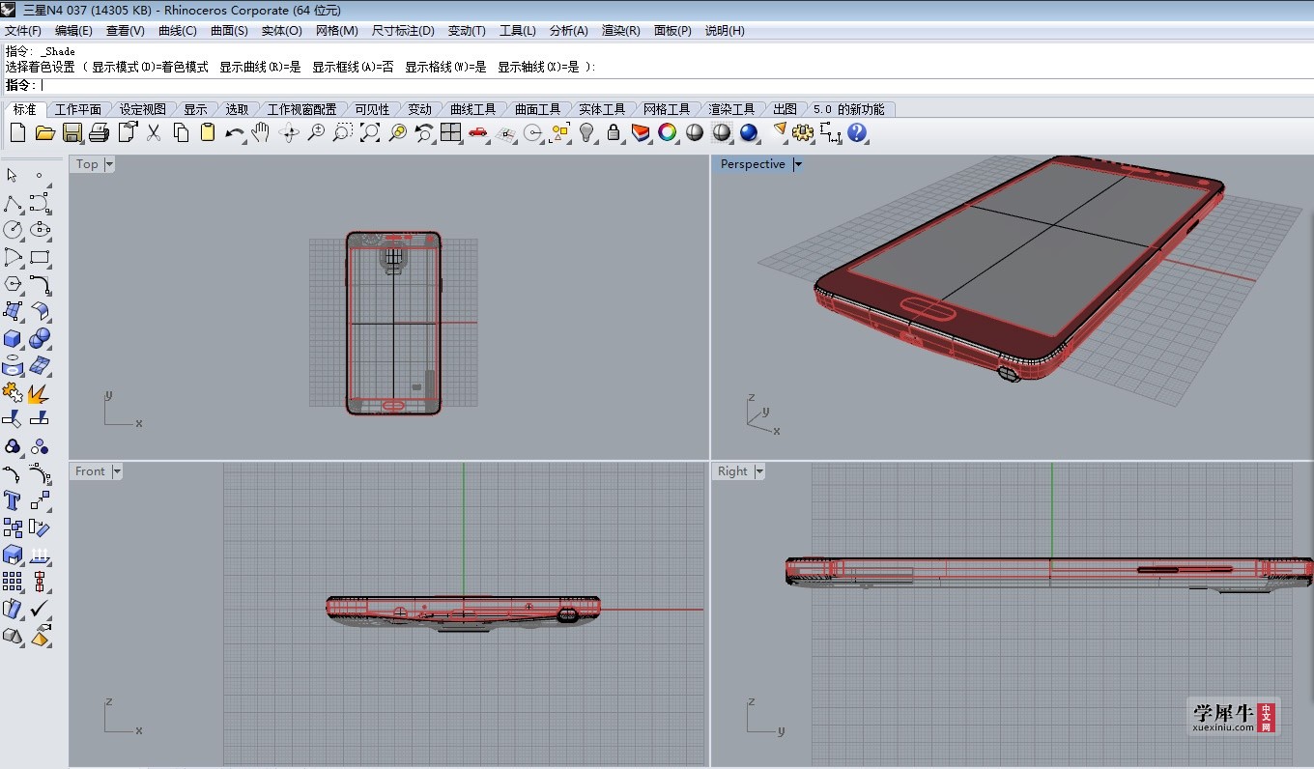Select the Ellipse tool in sidebar
This screenshot has width=1314, height=769.
(40, 230)
